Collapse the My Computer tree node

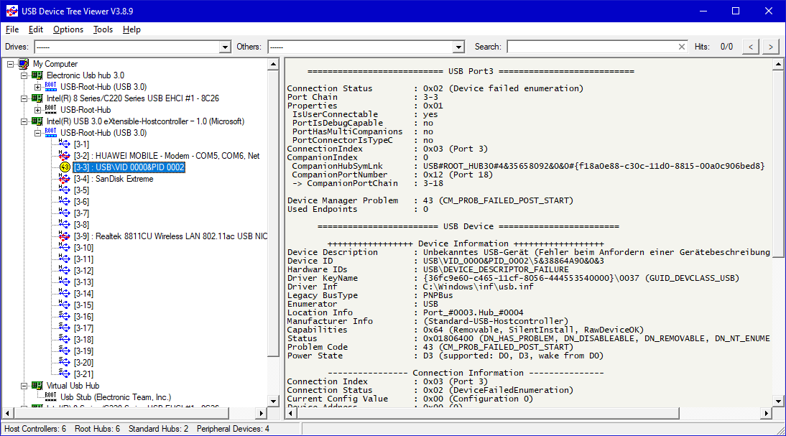[x=10, y=64]
